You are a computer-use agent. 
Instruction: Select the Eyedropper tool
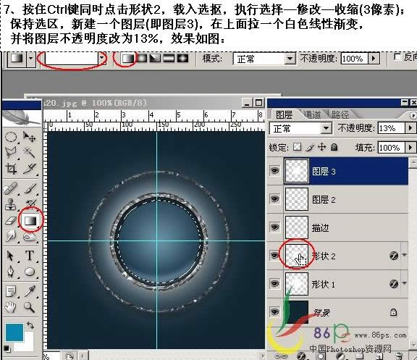coord(29,291)
